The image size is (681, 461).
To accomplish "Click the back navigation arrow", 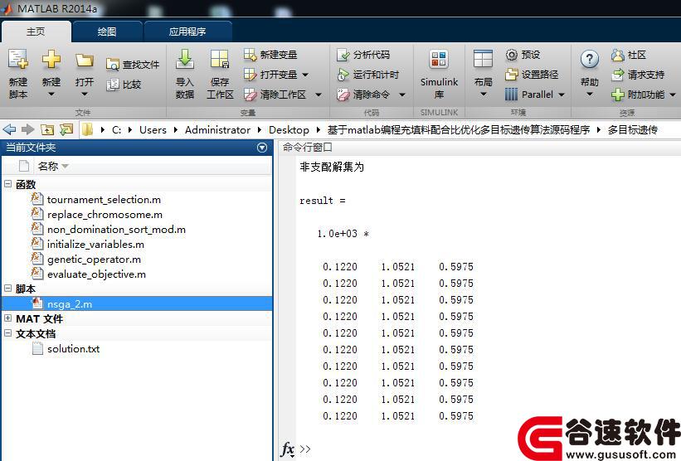I will click(9, 129).
